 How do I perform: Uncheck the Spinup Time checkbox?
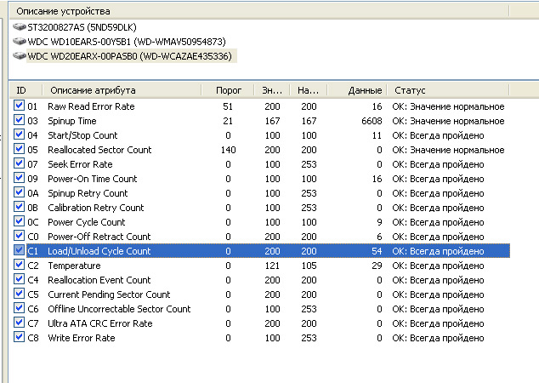pyautogui.click(x=19, y=120)
